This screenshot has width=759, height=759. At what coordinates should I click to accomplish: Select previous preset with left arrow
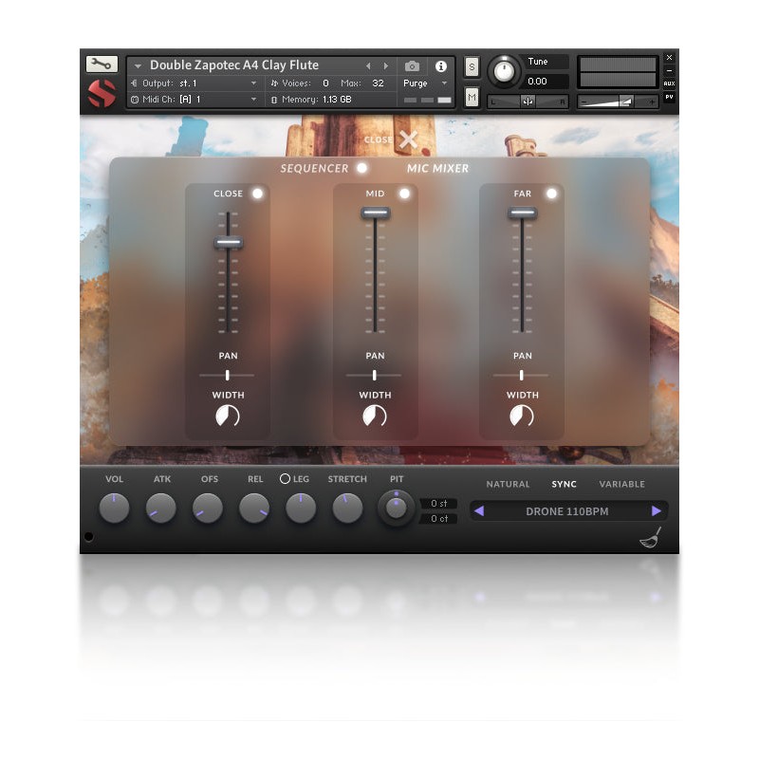tap(479, 511)
